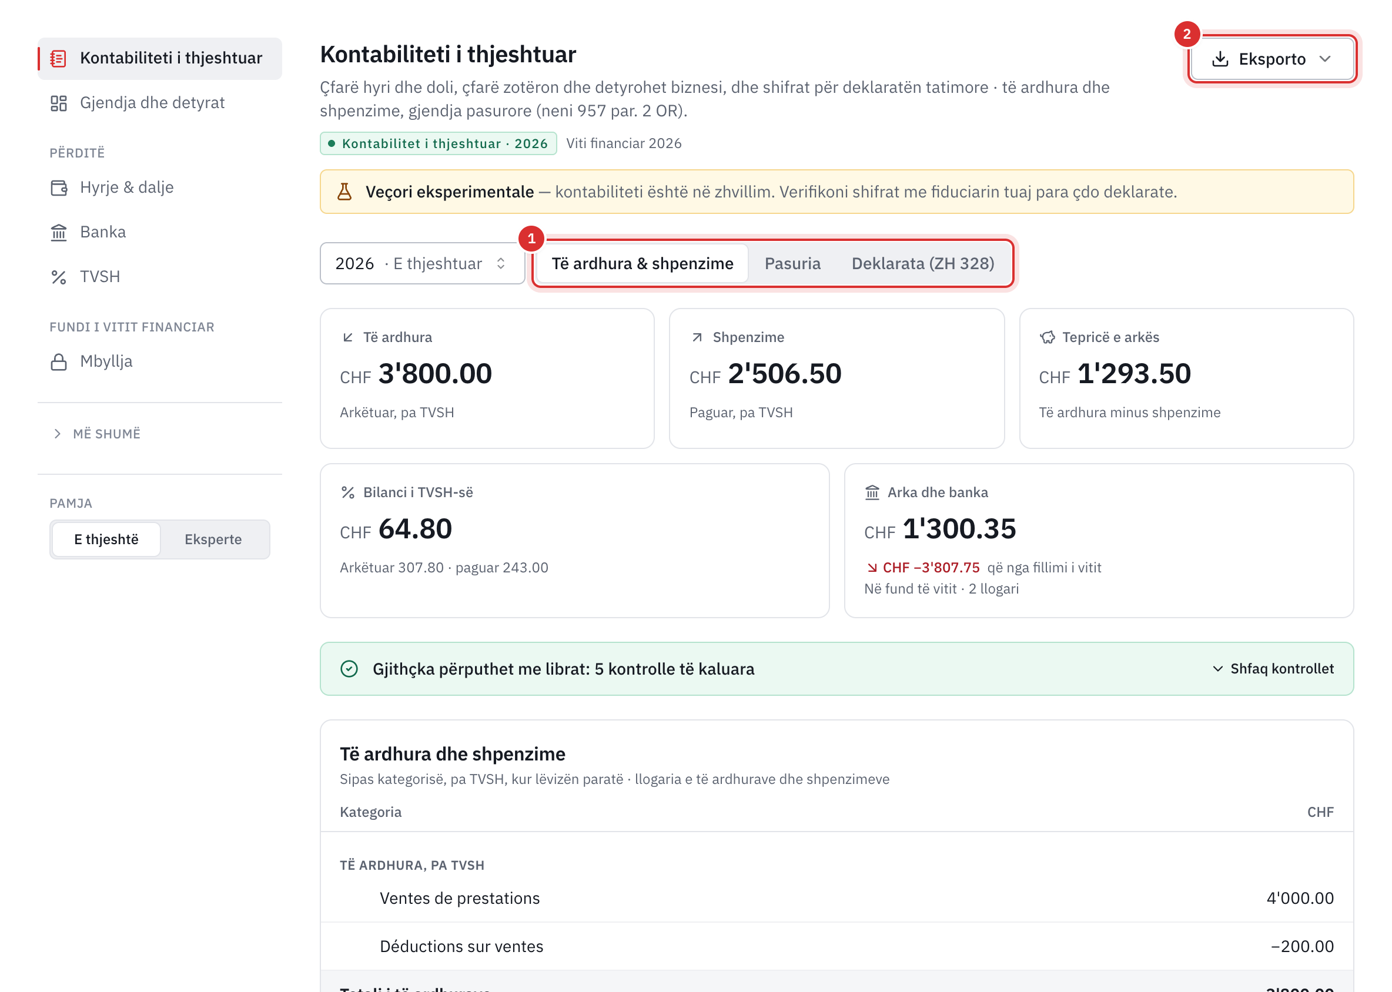Open the Hyrje & dalje page
This screenshot has width=1392, height=992.
click(160, 187)
